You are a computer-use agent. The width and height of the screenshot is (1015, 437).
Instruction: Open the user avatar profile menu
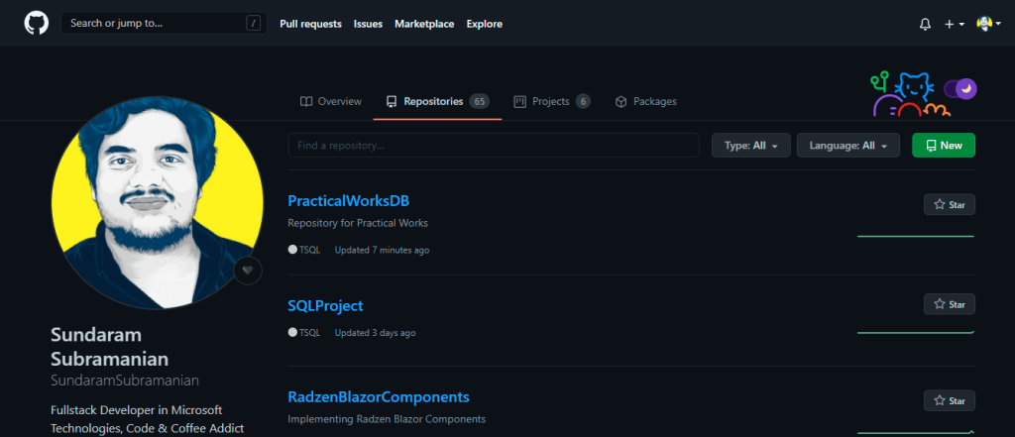[x=987, y=24]
